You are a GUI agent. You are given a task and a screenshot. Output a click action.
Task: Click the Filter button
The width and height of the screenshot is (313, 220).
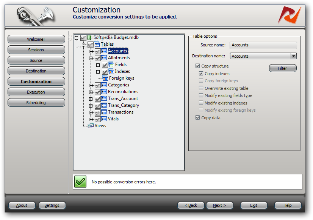[x=283, y=68]
